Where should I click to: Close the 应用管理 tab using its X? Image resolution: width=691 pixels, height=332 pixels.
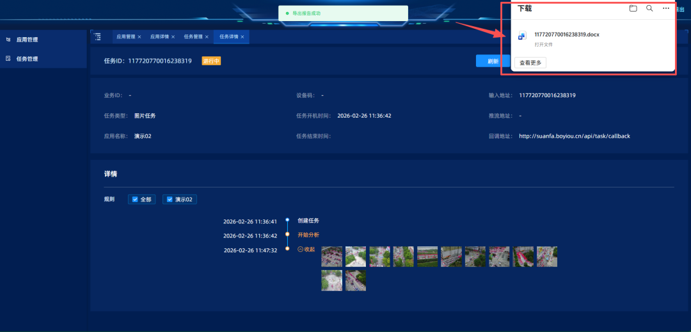[x=139, y=37]
